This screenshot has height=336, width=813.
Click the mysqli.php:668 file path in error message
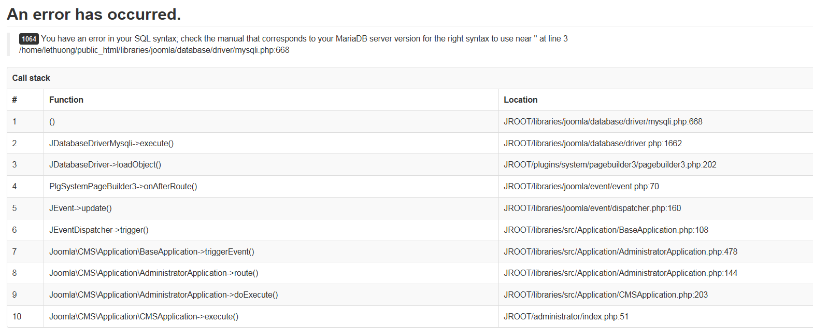154,50
